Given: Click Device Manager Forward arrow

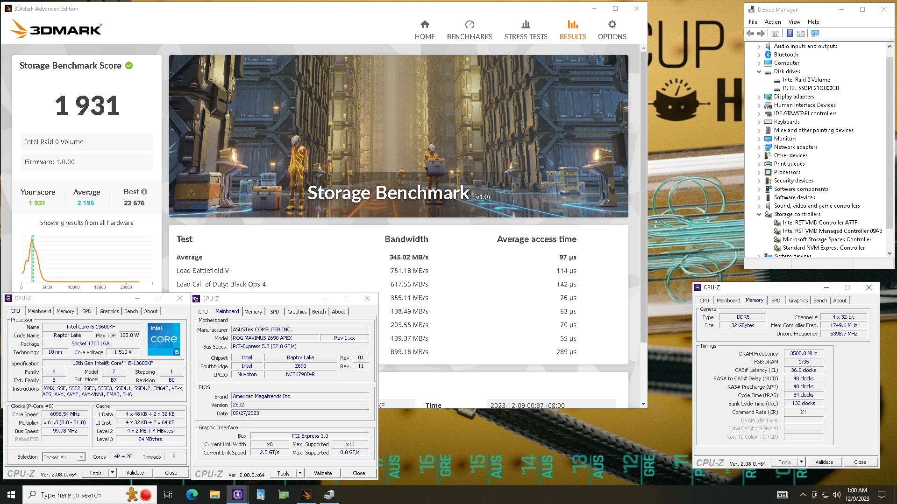Looking at the screenshot, I should tap(761, 34).
